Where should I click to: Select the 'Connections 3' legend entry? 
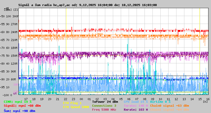click(x=104, y=106)
